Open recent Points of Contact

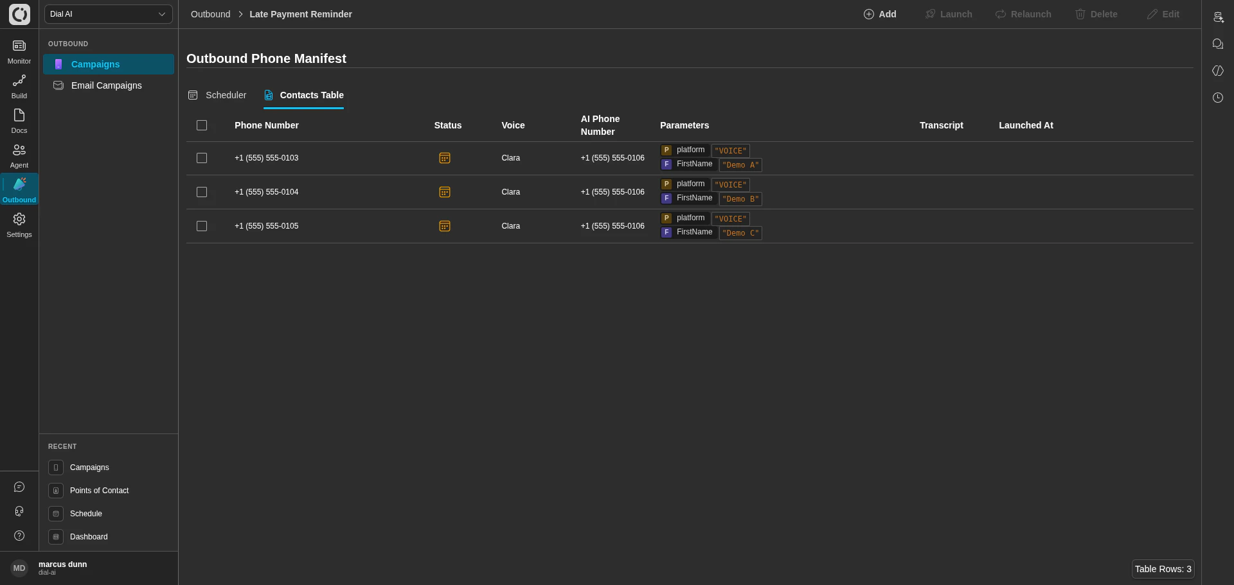(x=99, y=491)
